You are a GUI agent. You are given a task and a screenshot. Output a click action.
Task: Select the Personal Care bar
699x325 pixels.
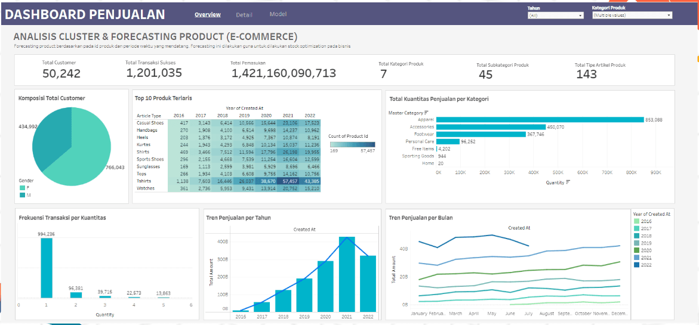pyautogui.click(x=448, y=141)
